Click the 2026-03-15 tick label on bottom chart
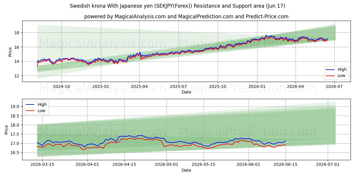Viewport: 355px width, 177px height. [42, 165]
